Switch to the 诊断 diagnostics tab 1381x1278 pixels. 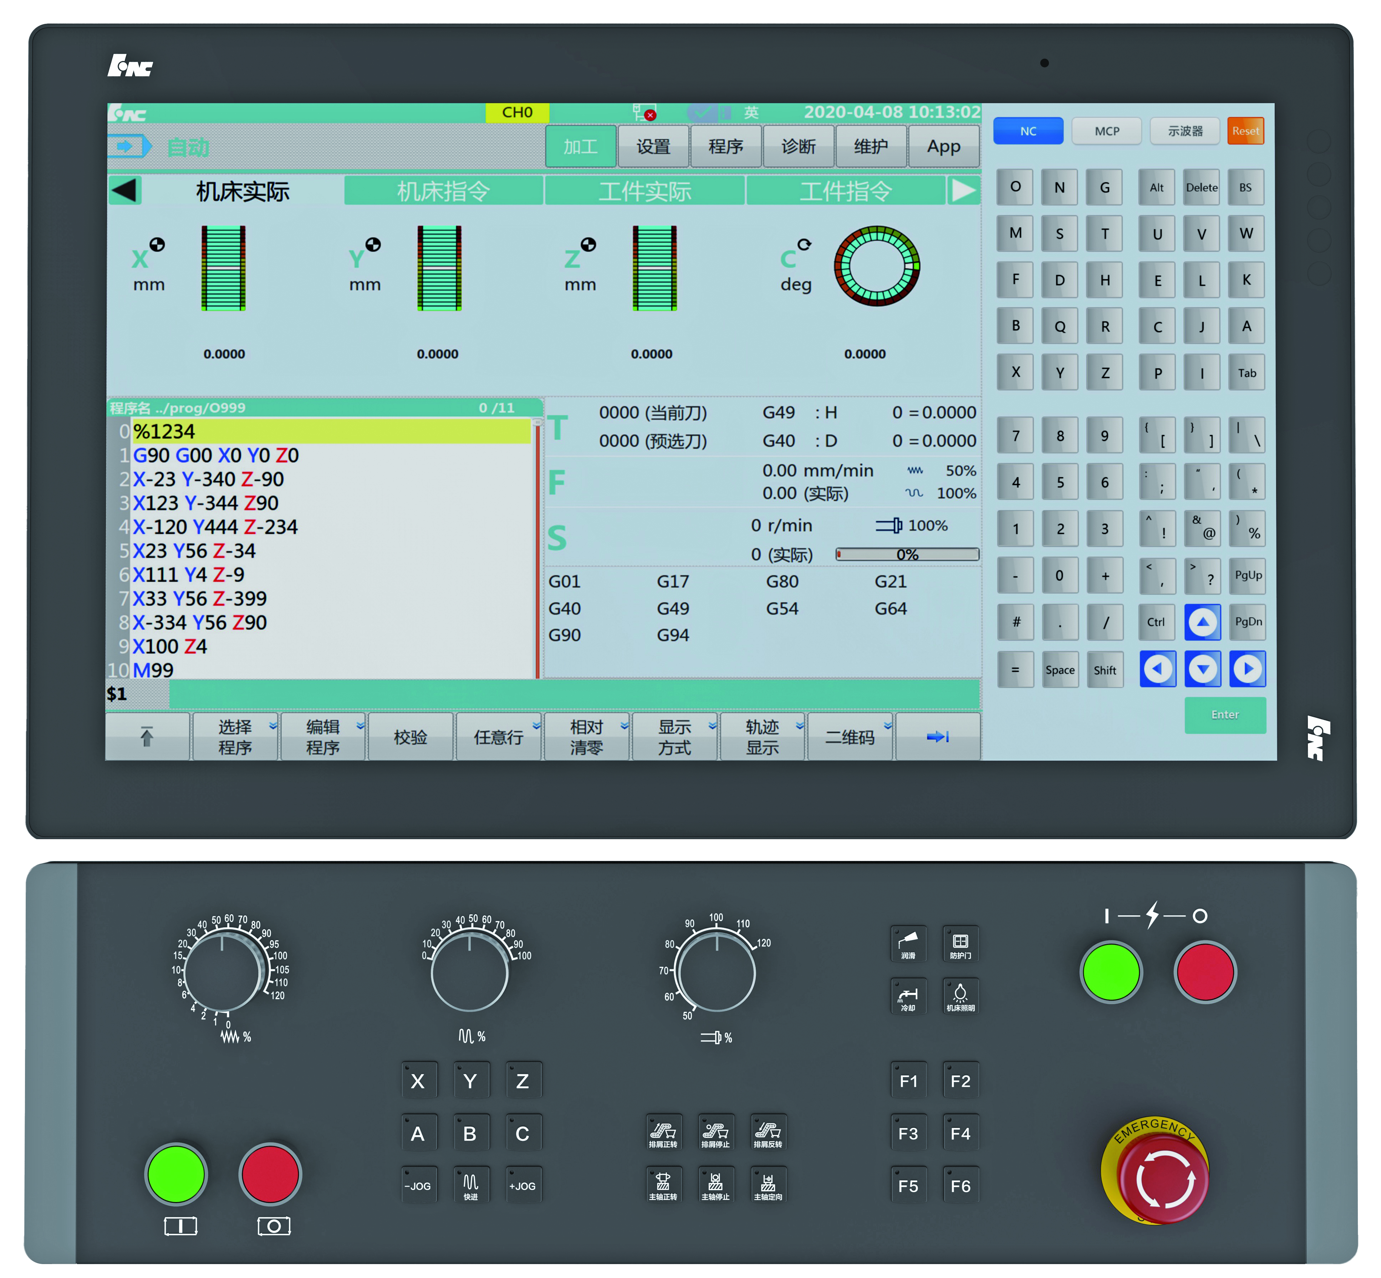[799, 147]
